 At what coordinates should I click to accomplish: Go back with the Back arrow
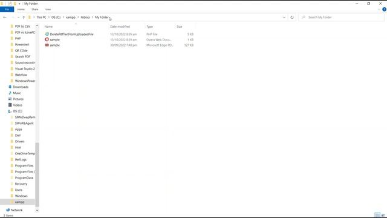[x=5, y=18]
